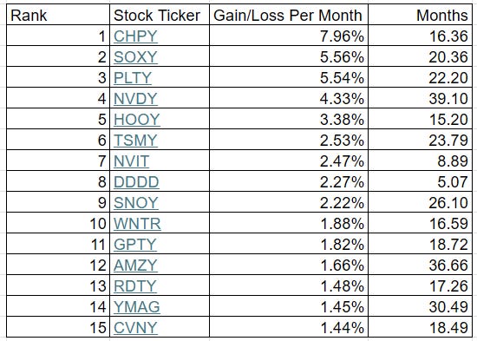Follow the NVDY ticker hyperlink
Screen dimensions: 477x341
(x=135, y=98)
